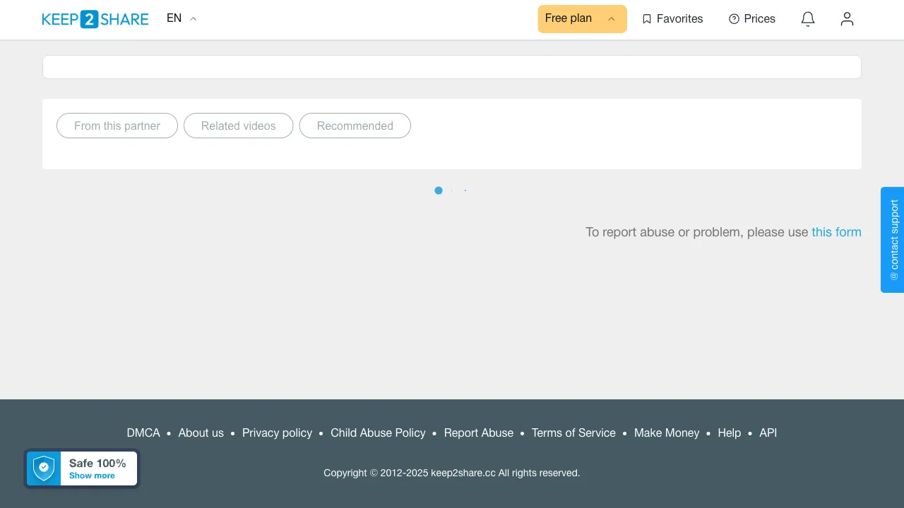The height and width of the screenshot is (508, 904).
Task: Open the DMCA footer link
Action: (x=143, y=433)
